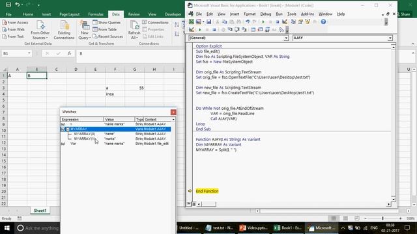Click Continue play icon on the Debug toolbar
Image resolution: width=417 pixels, height=234 pixels.
point(200,29)
